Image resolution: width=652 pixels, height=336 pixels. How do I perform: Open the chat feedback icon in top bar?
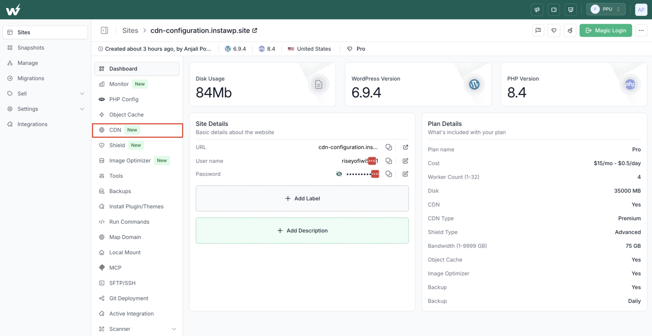[x=570, y=9]
